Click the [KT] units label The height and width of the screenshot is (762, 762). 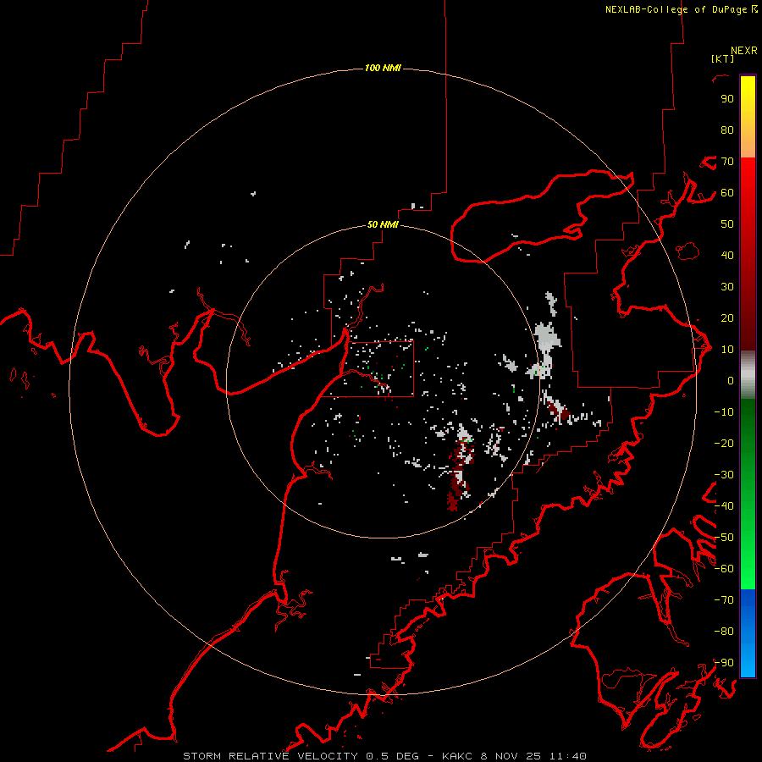click(722, 58)
